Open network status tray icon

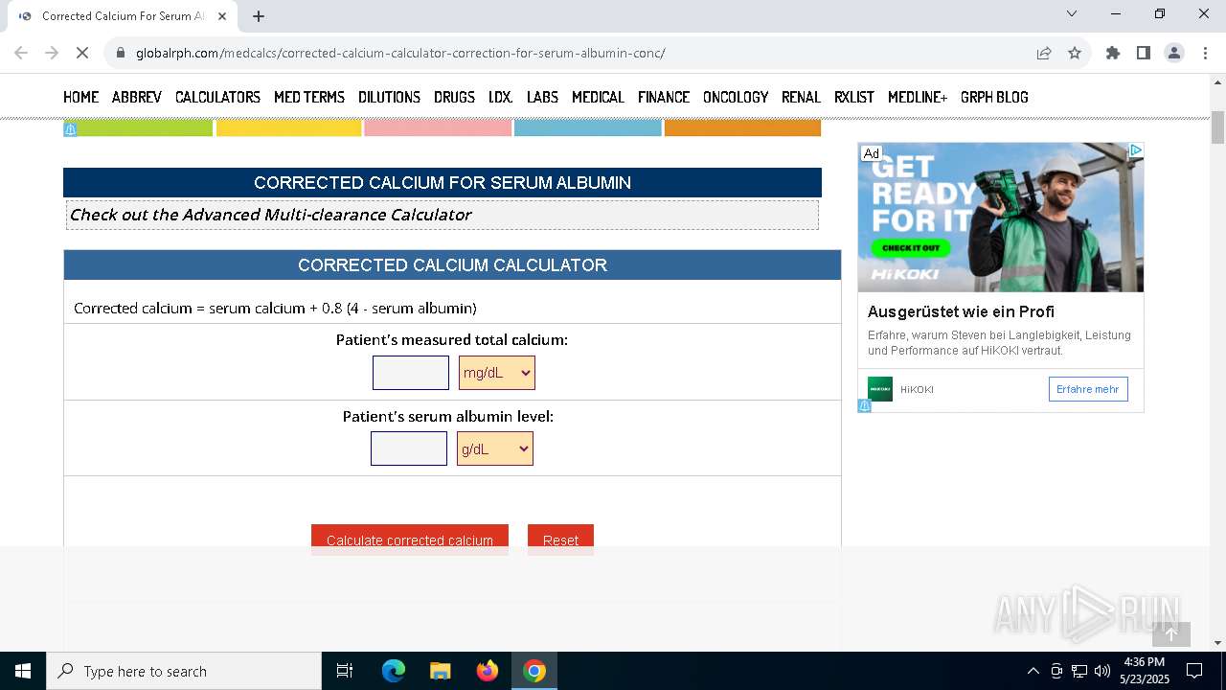coord(1079,671)
